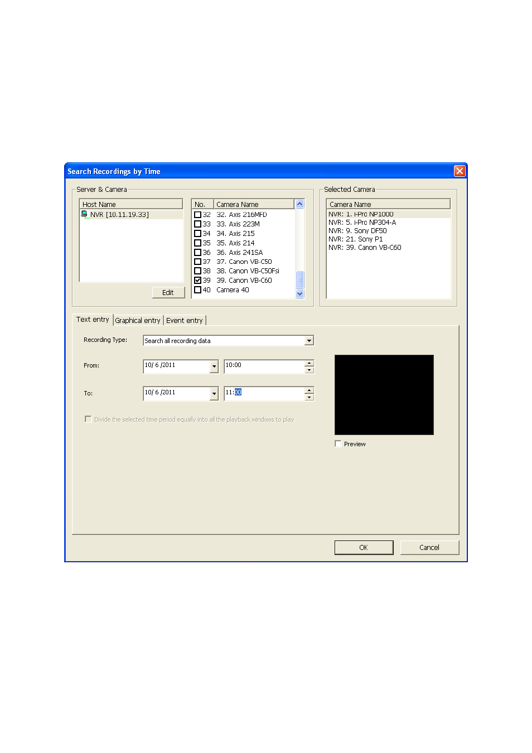532x753 pixels.
Task: Check camera 40 Camera 40
Action: (197, 290)
